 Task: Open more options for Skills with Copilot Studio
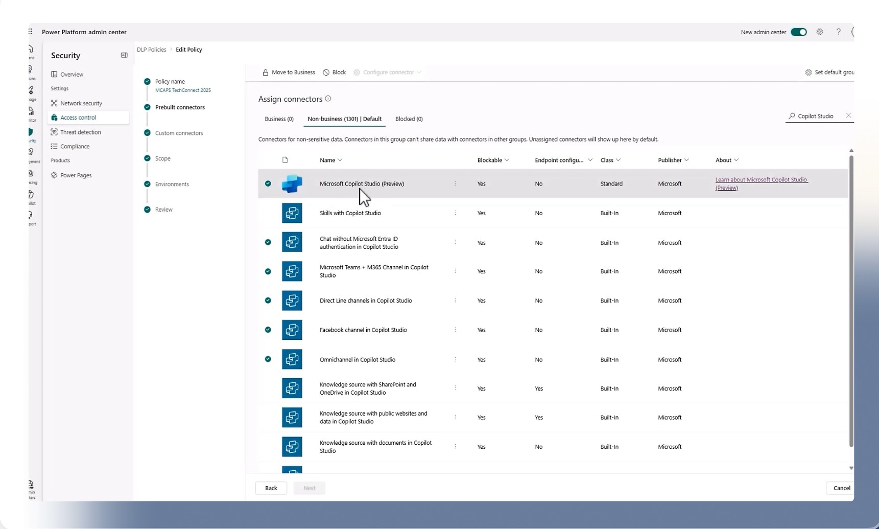pos(455,213)
